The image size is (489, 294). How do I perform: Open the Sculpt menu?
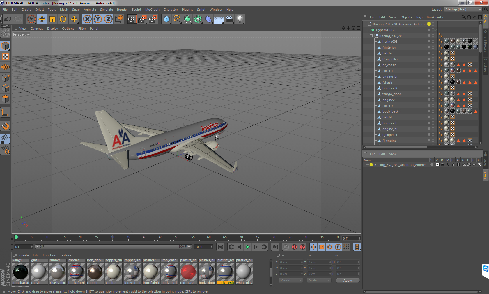[137, 10]
